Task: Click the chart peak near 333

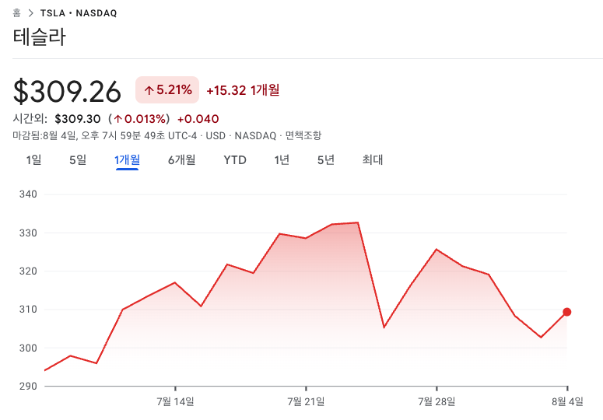Action: tap(358, 222)
